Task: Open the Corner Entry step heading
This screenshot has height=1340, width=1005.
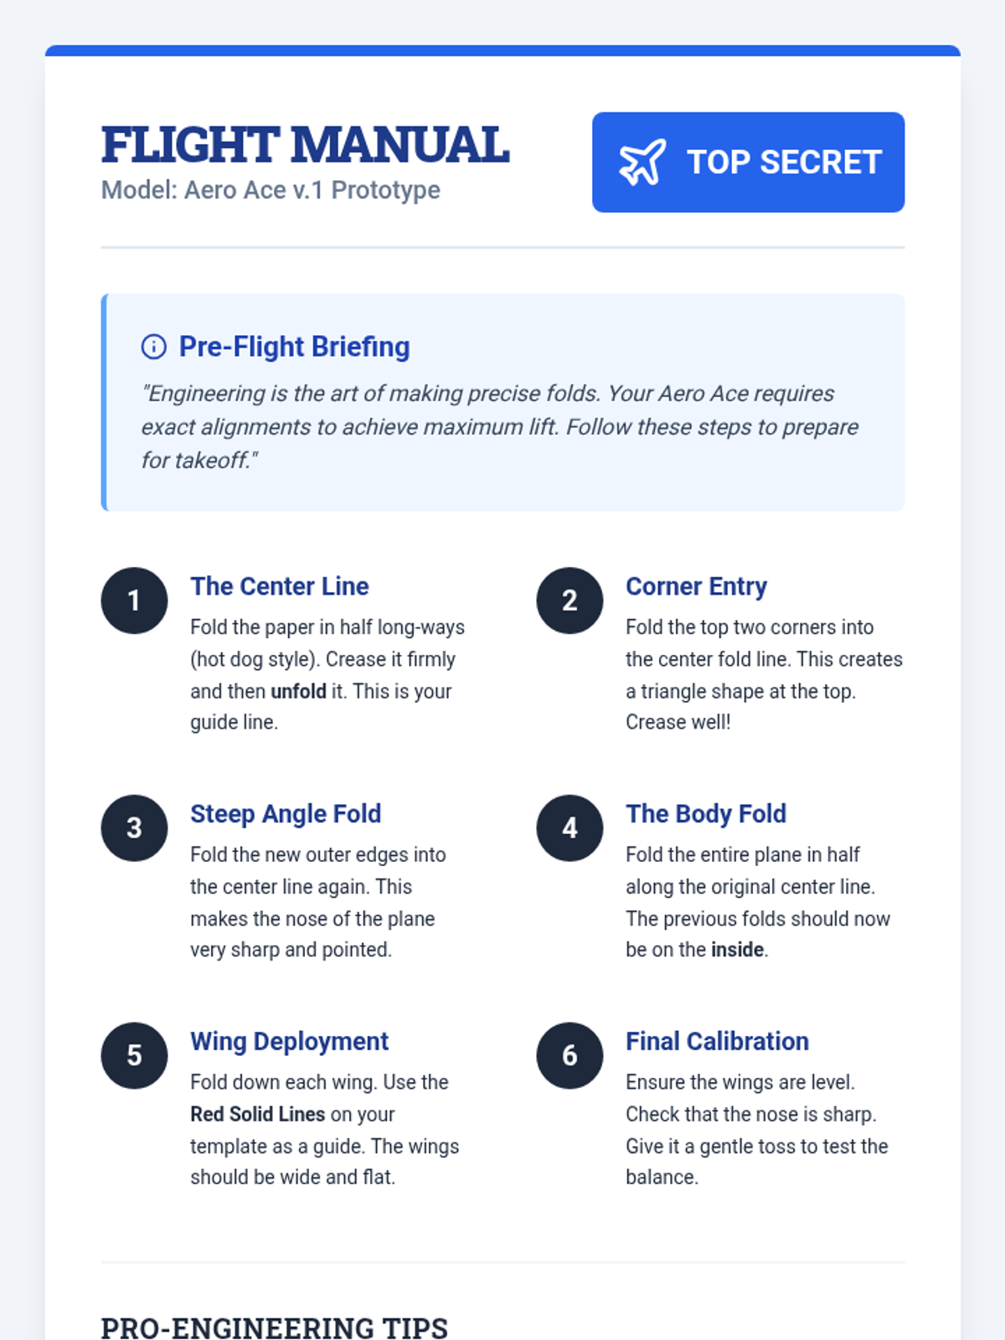Action: (x=696, y=586)
